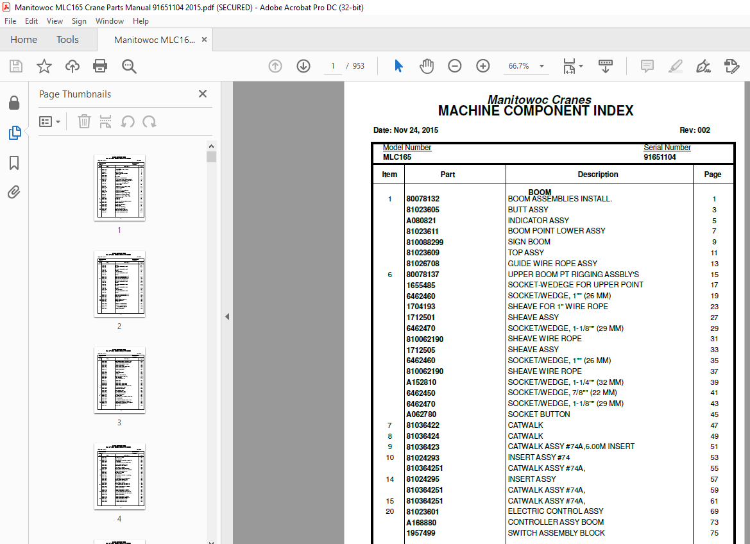Click SWITCH ASSEMBLY BLOCK description
750x544 pixels.
pyautogui.click(x=556, y=533)
